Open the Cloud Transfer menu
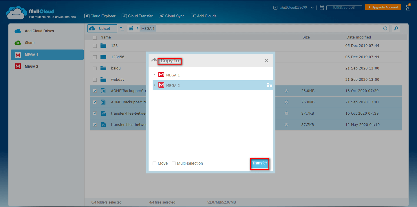 tap(137, 16)
